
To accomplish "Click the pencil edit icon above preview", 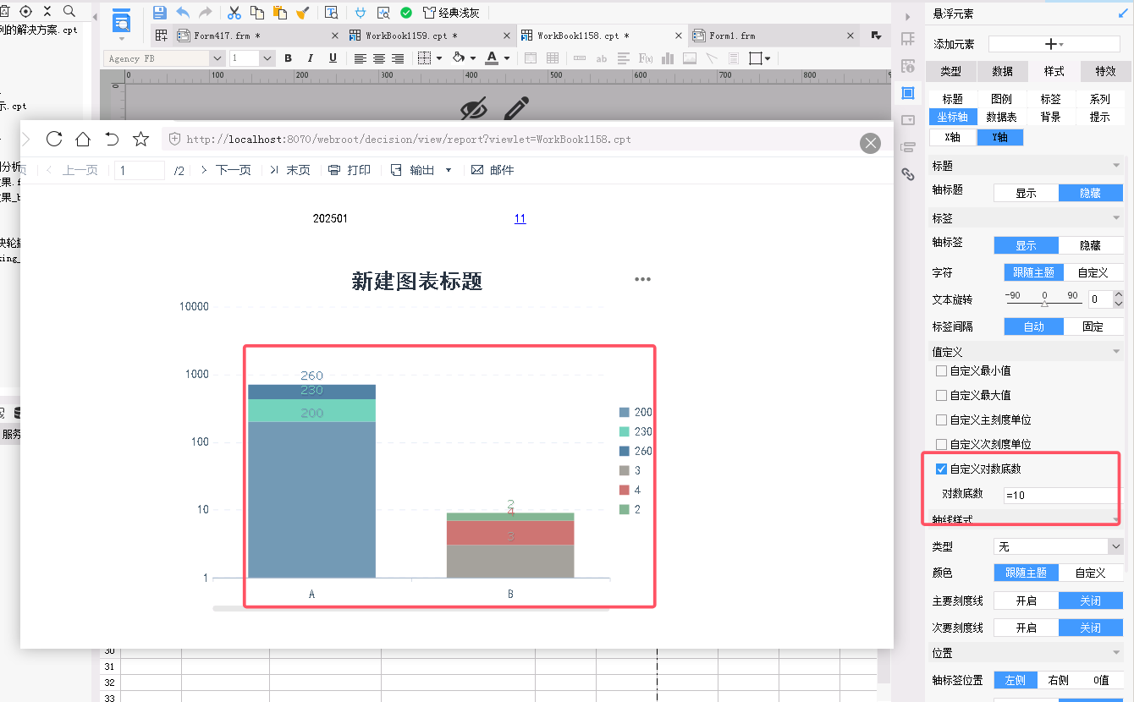I will tap(517, 108).
